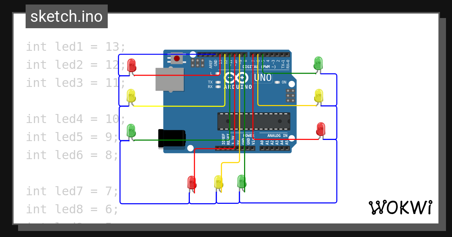Click code line "int led2 = 12;"
Screen dimensions: 452x237
tap(76, 65)
